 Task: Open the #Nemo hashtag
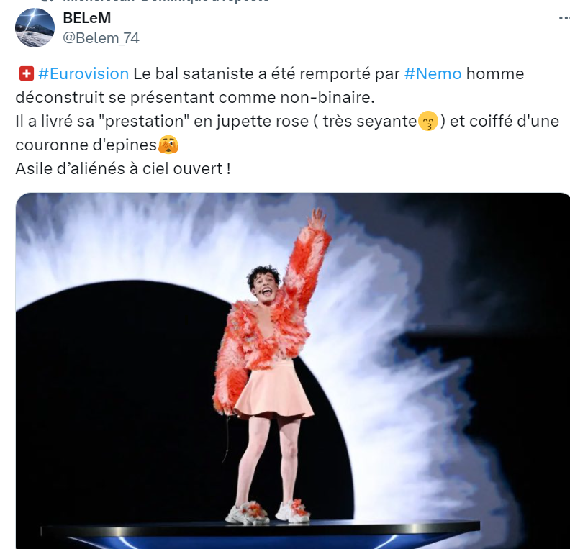tap(433, 74)
